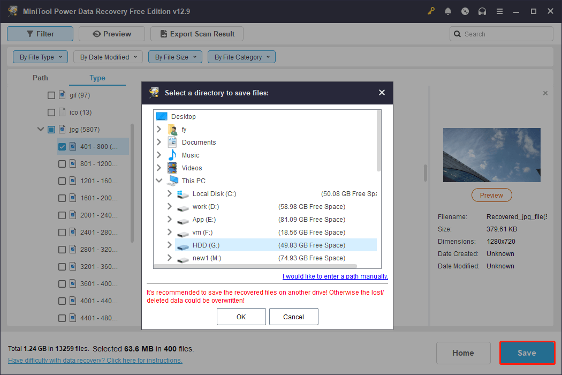The height and width of the screenshot is (375, 562).
Task: Open data recovery instructions link
Action: 95,361
